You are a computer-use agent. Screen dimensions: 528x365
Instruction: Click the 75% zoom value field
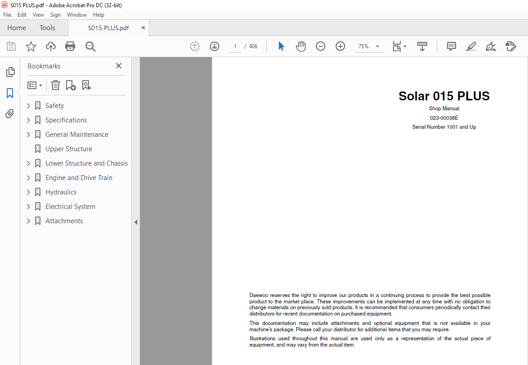[x=364, y=46]
